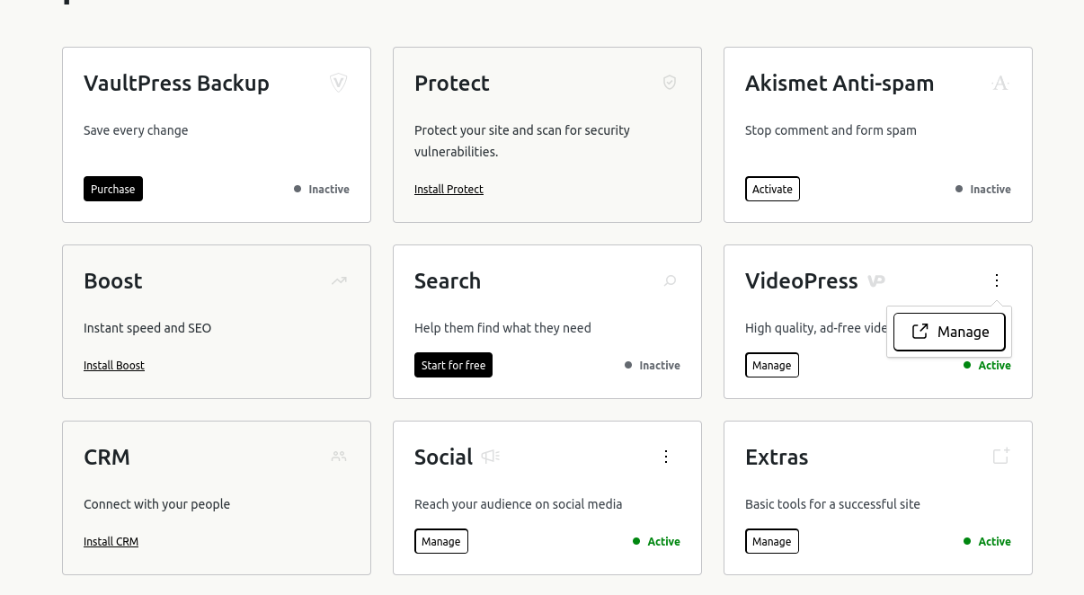Click the CRM card heading
Screen dimensions: 1084x595
107,457
